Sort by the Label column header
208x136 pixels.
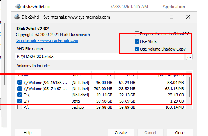click(x=80, y=75)
